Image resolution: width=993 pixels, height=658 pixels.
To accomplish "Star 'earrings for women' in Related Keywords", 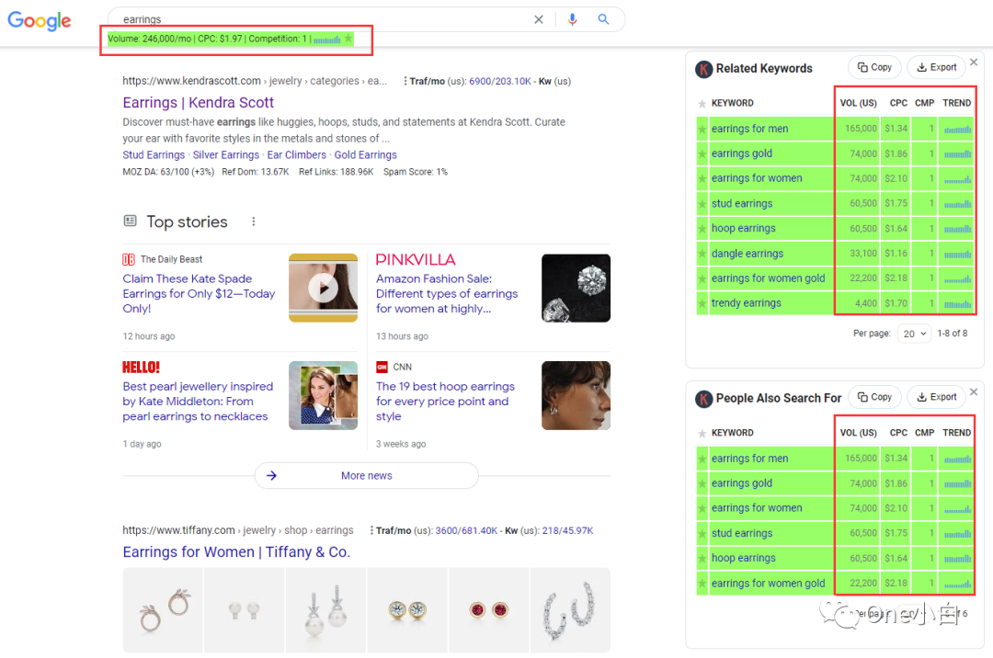I will pyautogui.click(x=702, y=178).
